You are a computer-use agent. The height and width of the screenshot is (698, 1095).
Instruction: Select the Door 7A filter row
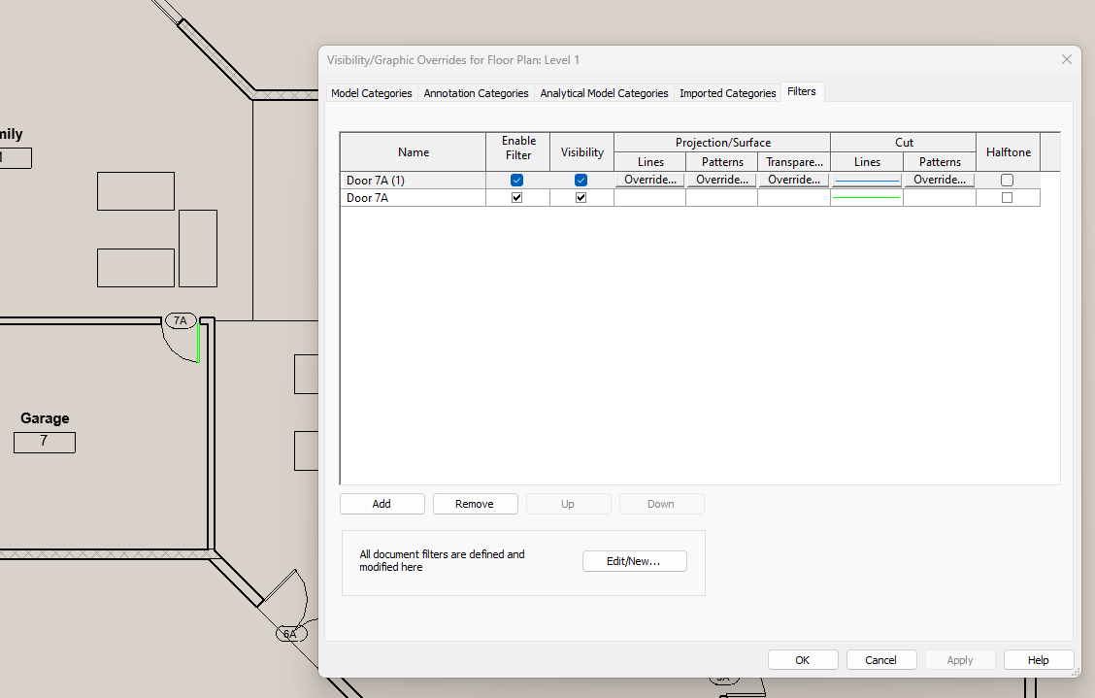tap(413, 197)
